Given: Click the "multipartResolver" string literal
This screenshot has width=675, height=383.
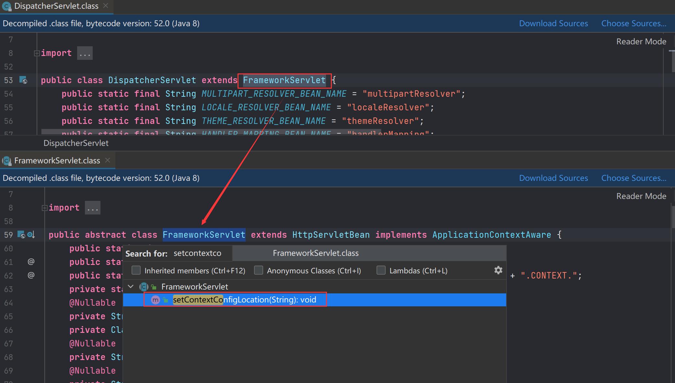Looking at the screenshot, I should [x=411, y=94].
